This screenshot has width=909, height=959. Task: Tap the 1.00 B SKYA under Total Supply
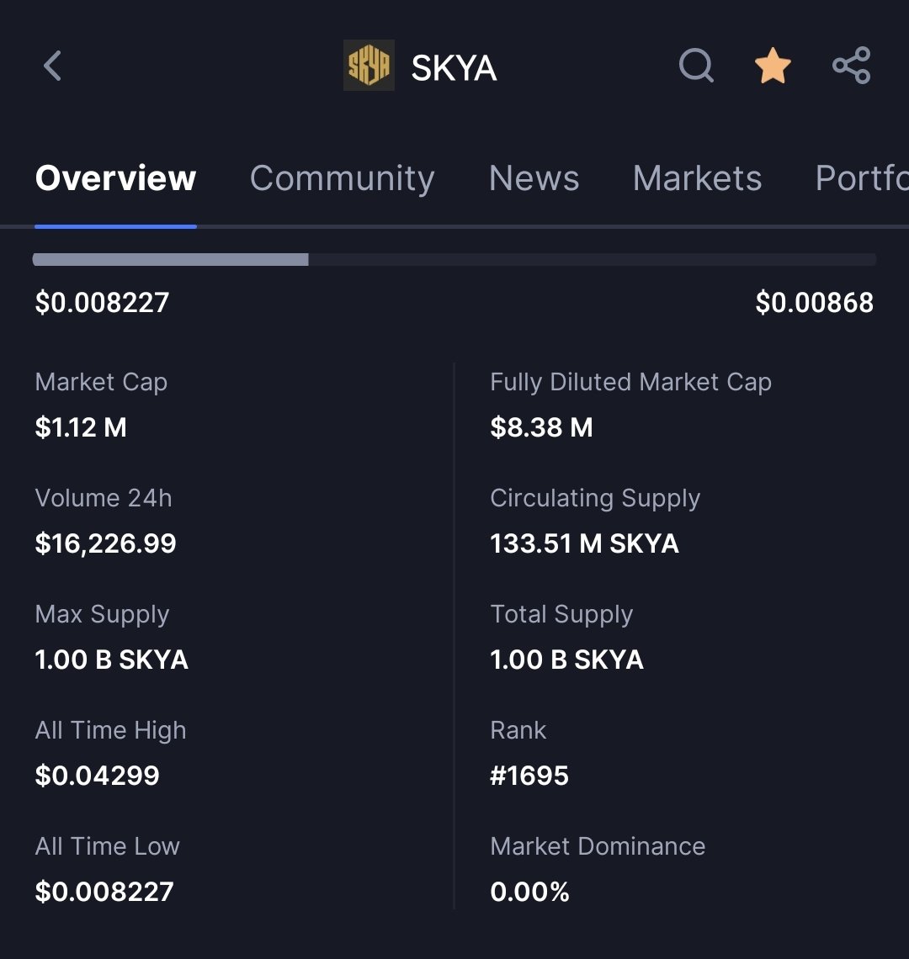click(x=566, y=660)
